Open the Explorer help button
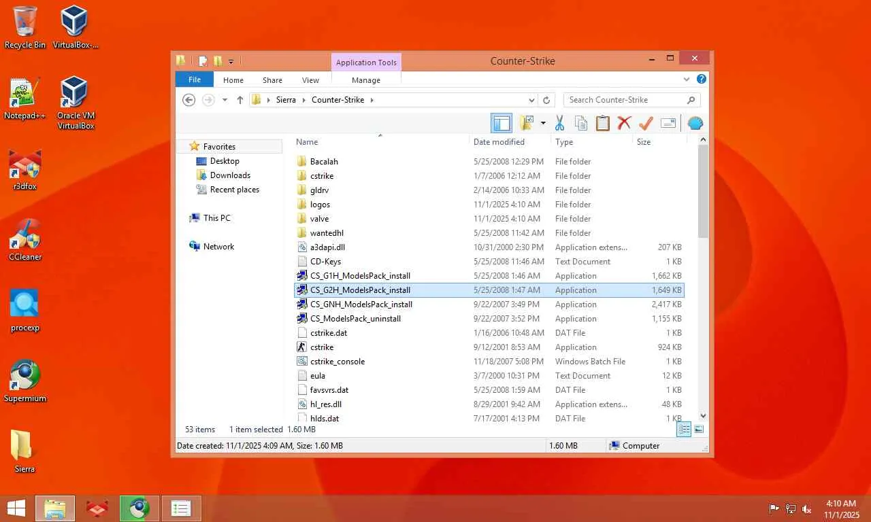Viewport: 871px width, 522px height. [702, 80]
